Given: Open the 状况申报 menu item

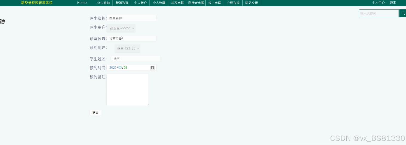Looking at the screenshot, I should (x=177, y=3).
